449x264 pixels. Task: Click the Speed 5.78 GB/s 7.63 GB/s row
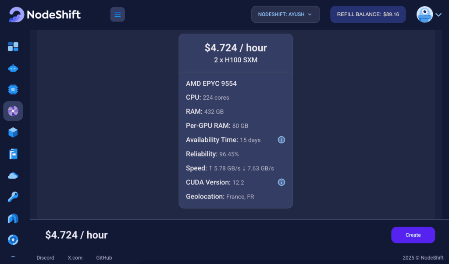[230, 168]
